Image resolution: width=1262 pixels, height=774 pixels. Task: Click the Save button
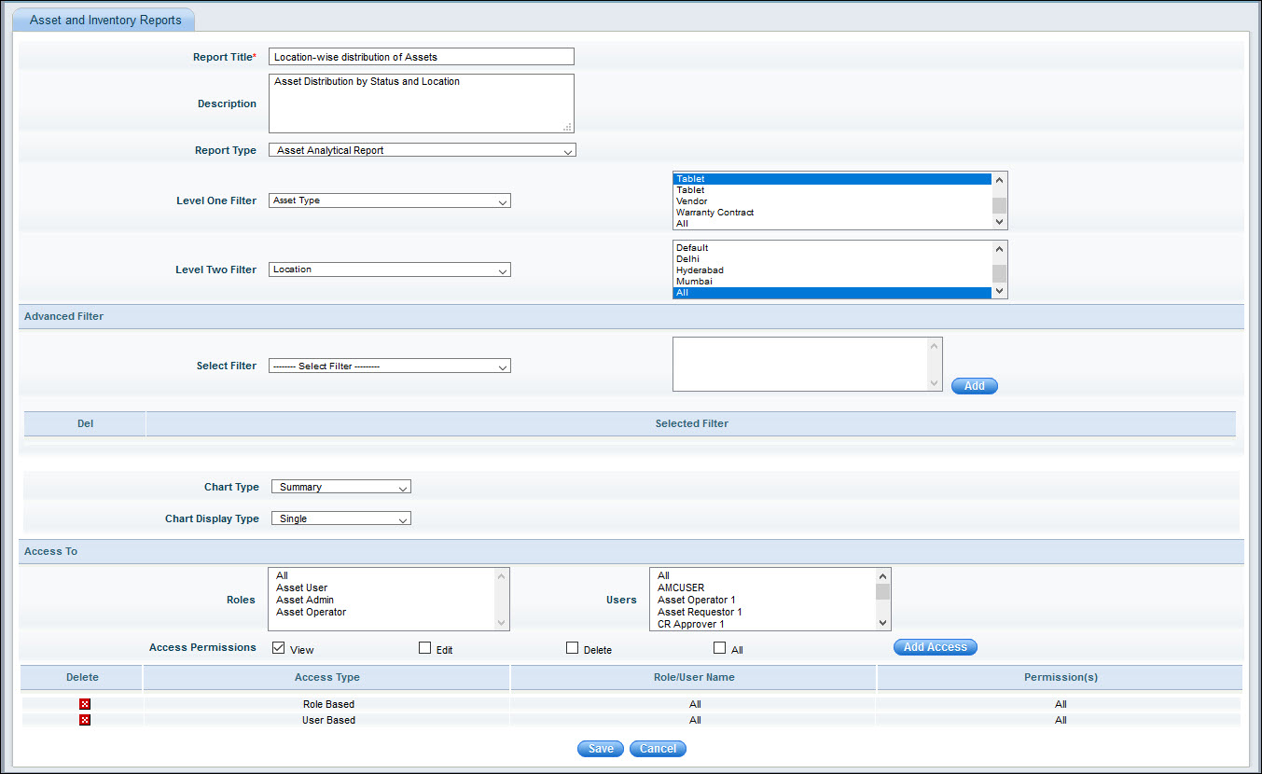[601, 749]
